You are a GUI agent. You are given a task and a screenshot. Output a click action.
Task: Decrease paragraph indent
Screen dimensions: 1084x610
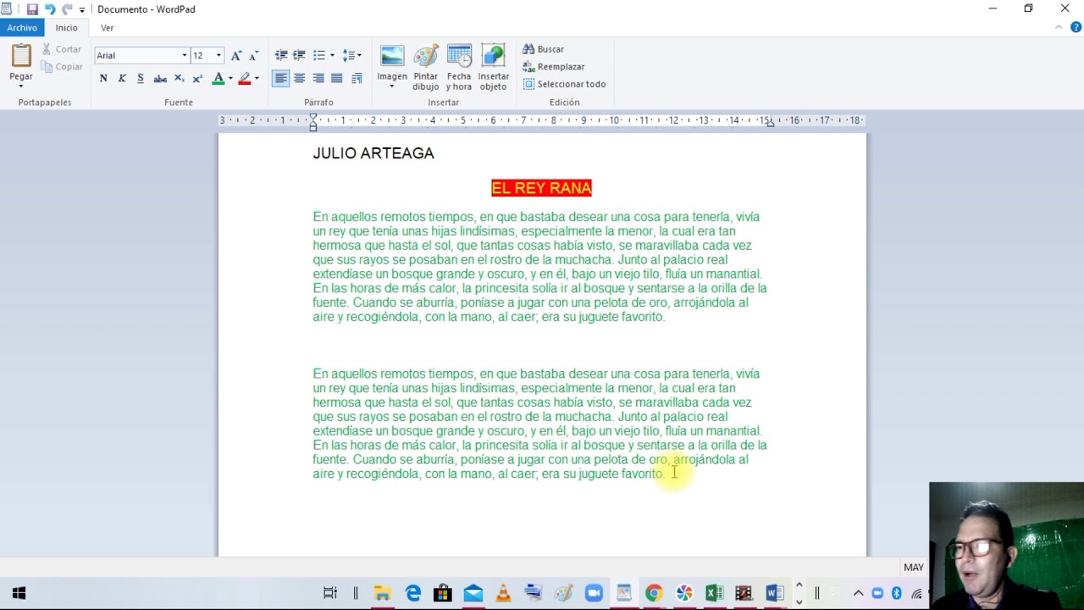pyautogui.click(x=281, y=55)
